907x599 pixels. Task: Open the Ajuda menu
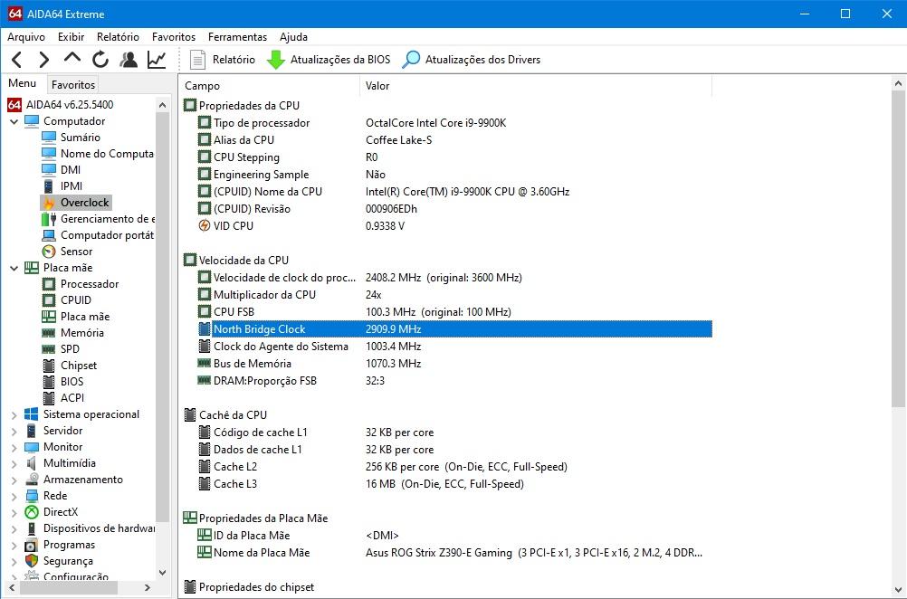point(294,37)
